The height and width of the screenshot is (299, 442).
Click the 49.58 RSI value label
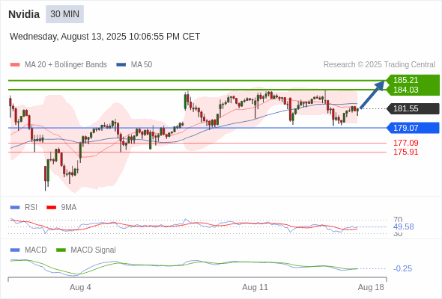404,226
